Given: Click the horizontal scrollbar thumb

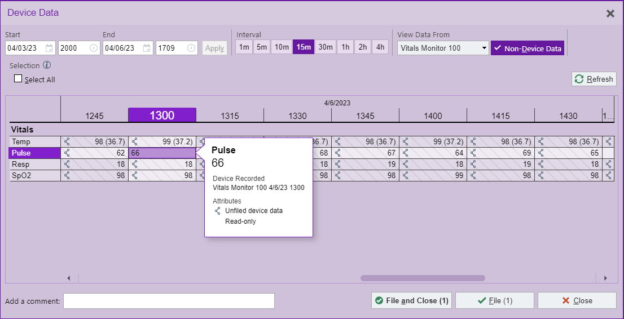Looking at the screenshot, I should click(422, 278).
